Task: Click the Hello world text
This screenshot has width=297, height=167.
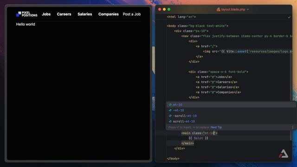Action: 26,24
